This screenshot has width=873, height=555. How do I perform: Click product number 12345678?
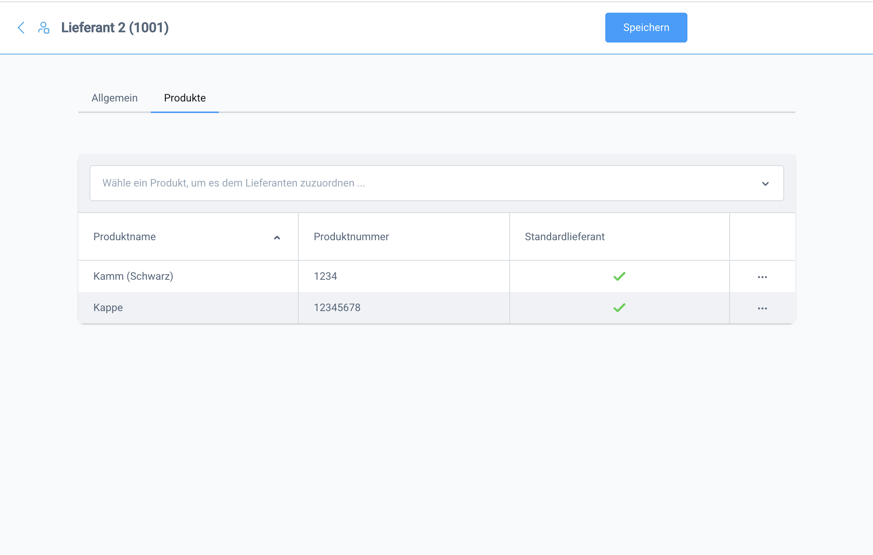pyautogui.click(x=337, y=307)
